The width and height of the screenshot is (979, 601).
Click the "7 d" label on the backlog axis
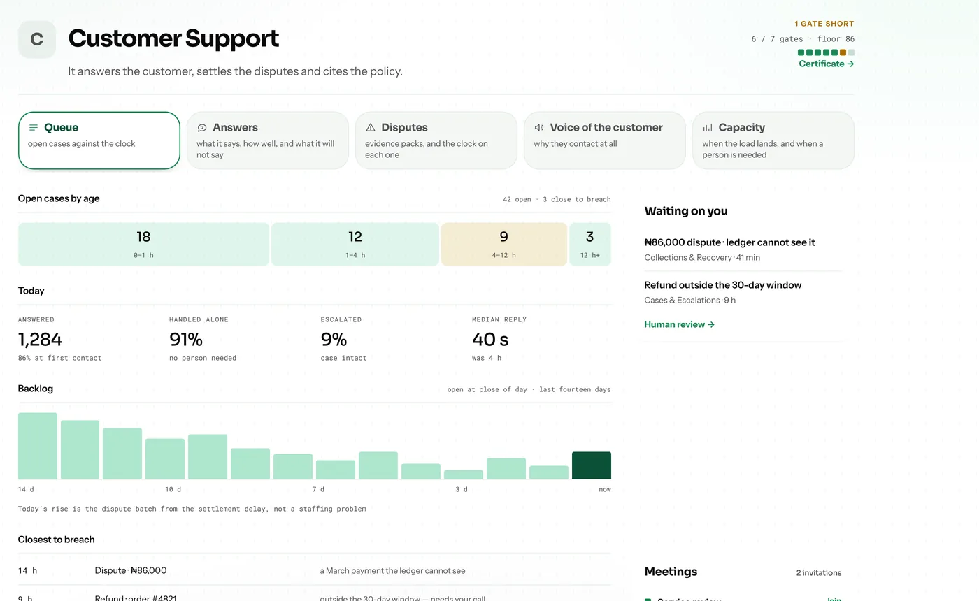318,489
